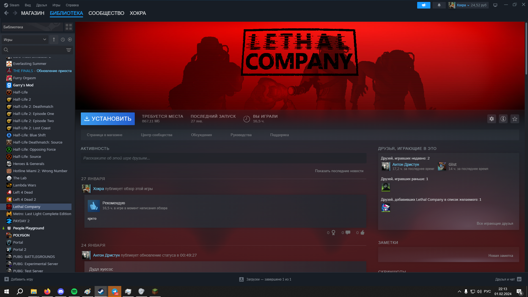Viewport: 528px width, 297px height.
Task: Open the Steam menu
Action: [x=12, y=5]
